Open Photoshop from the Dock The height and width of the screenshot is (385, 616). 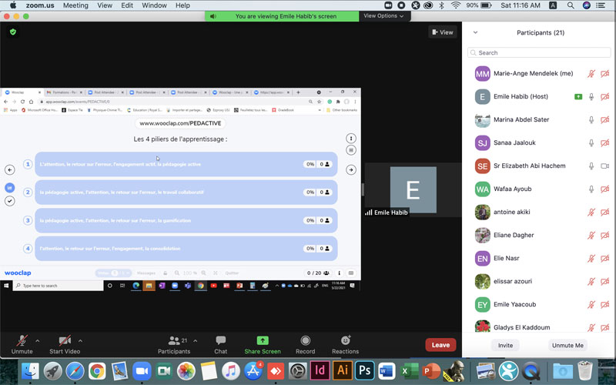click(x=364, y=370)
